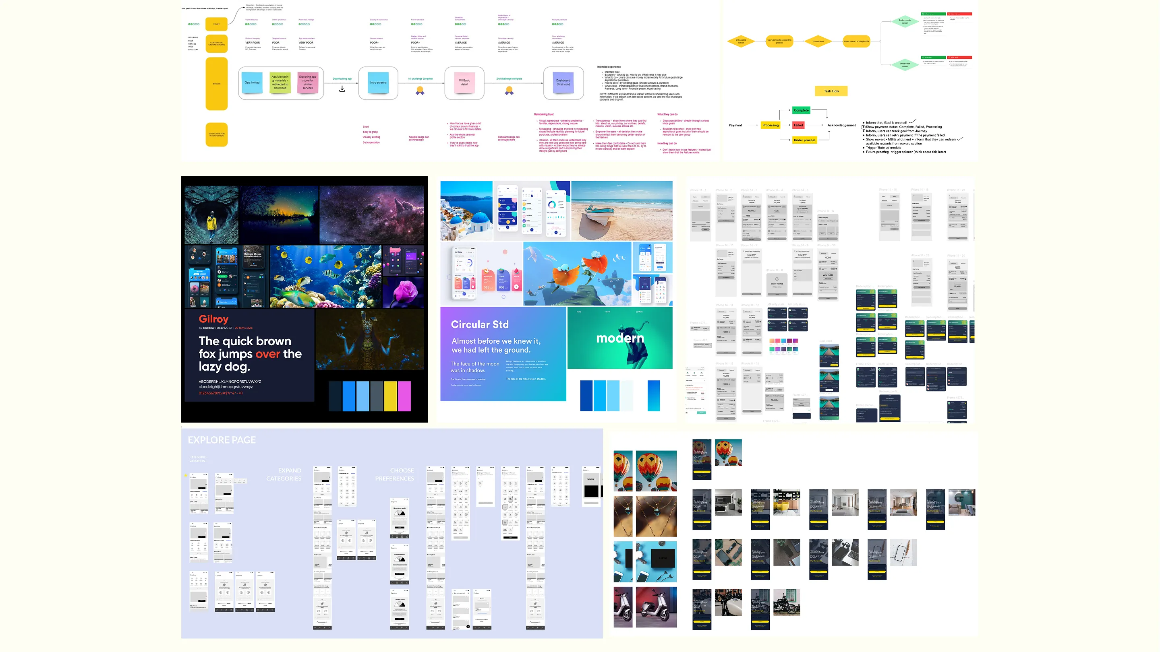Click the download arrow icon under Downloading app
This screenshot has width=1160, height=652.
point(342,89)
